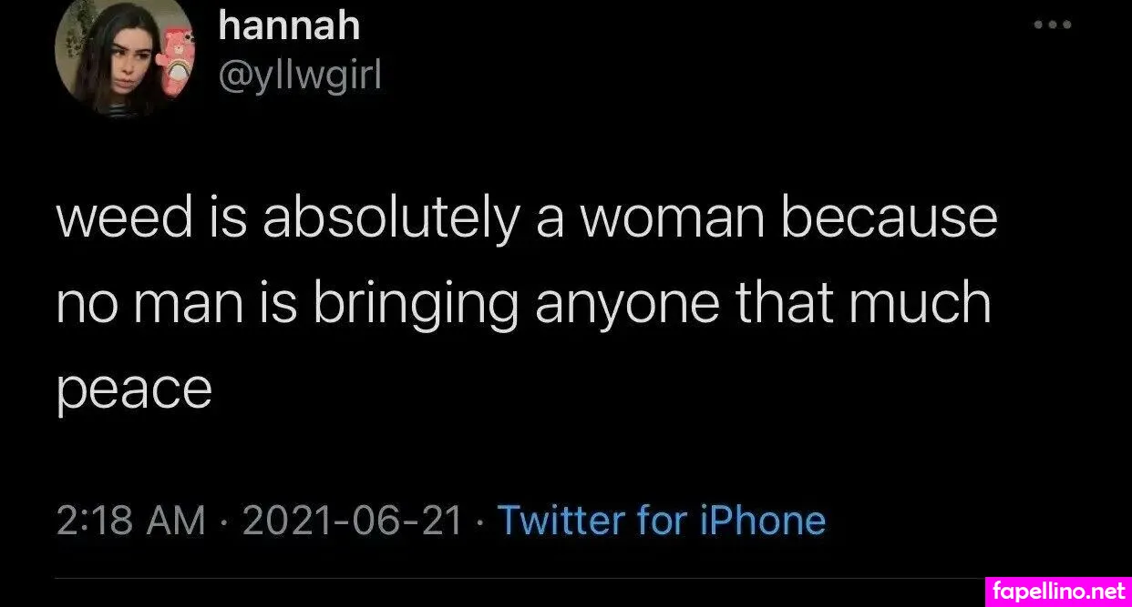Click the word "iPhone" in the source label

pos(763,521)
